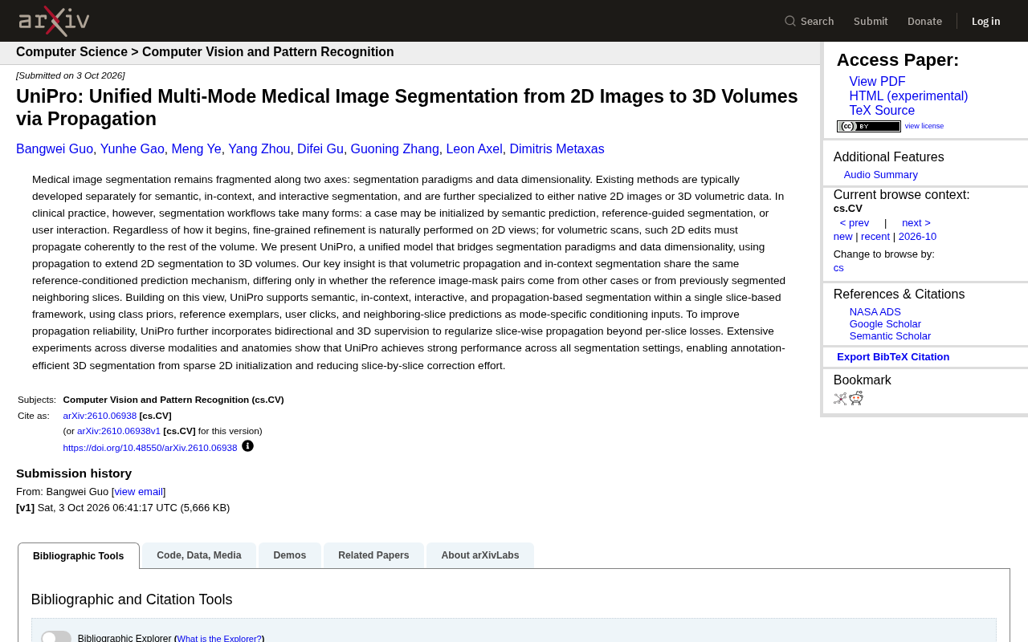Open the Related Papers tab
The image size is (1028, 642).
373,555
